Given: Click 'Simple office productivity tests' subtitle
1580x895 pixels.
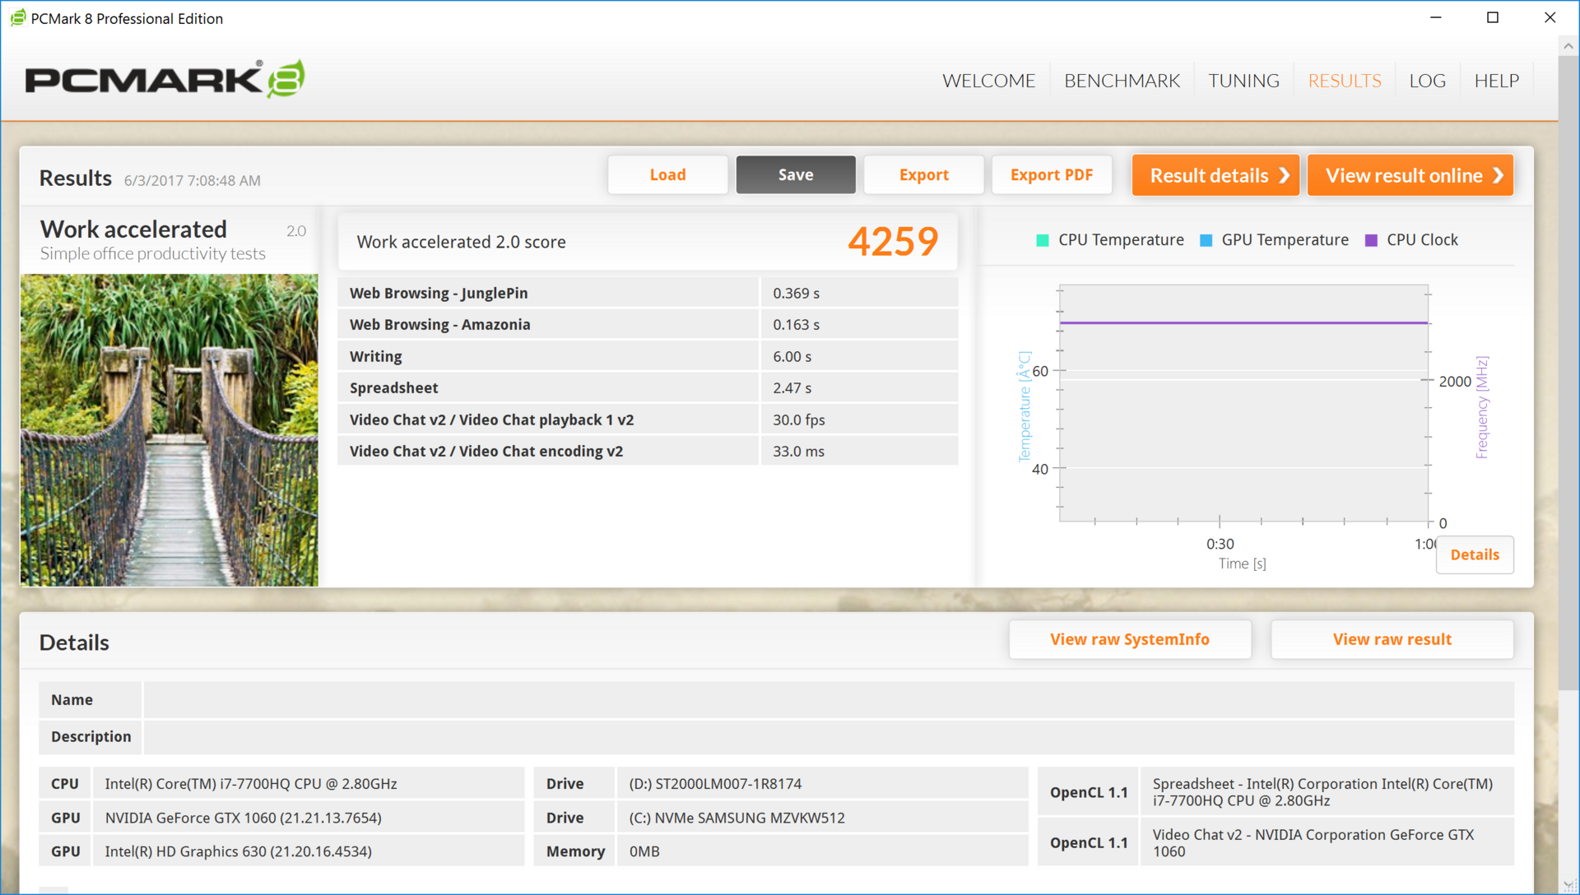Looking at the screenshot, I should click(x=152, y=253).
